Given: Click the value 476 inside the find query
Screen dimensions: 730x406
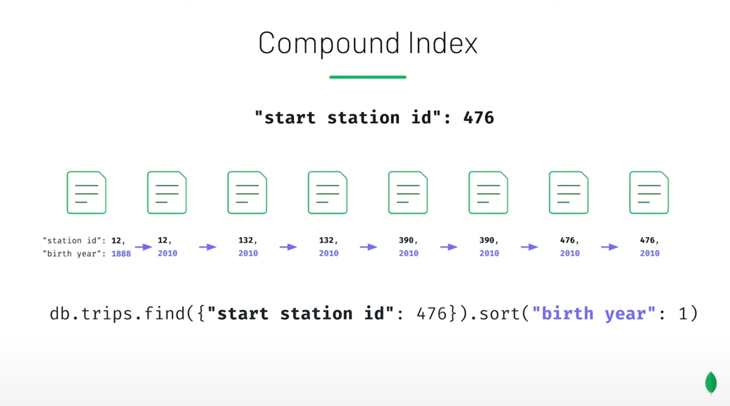Looking at the screenshot, I should tap(431, 314).
